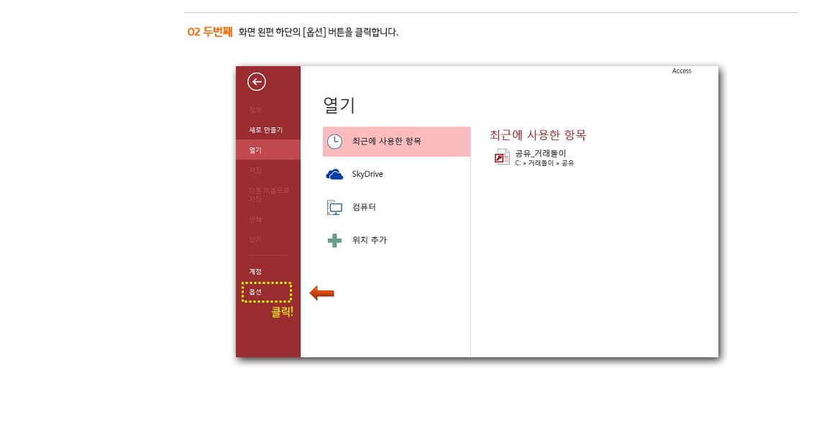Click the green plus icon for 위치 추가
827x422 pixels.
[x=334, y=241]
